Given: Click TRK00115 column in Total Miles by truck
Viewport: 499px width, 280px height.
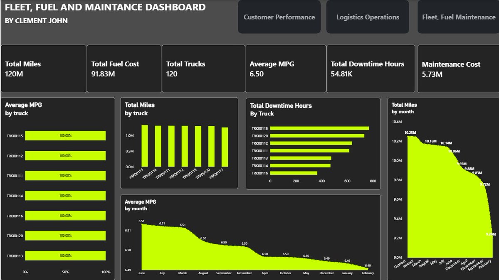Looking at the screenshot, I should (145, 146).
